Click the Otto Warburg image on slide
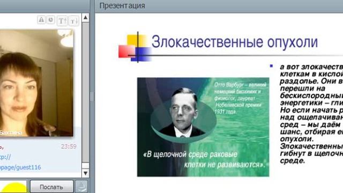This screenshot has width=343, height=193. point(203,127)
